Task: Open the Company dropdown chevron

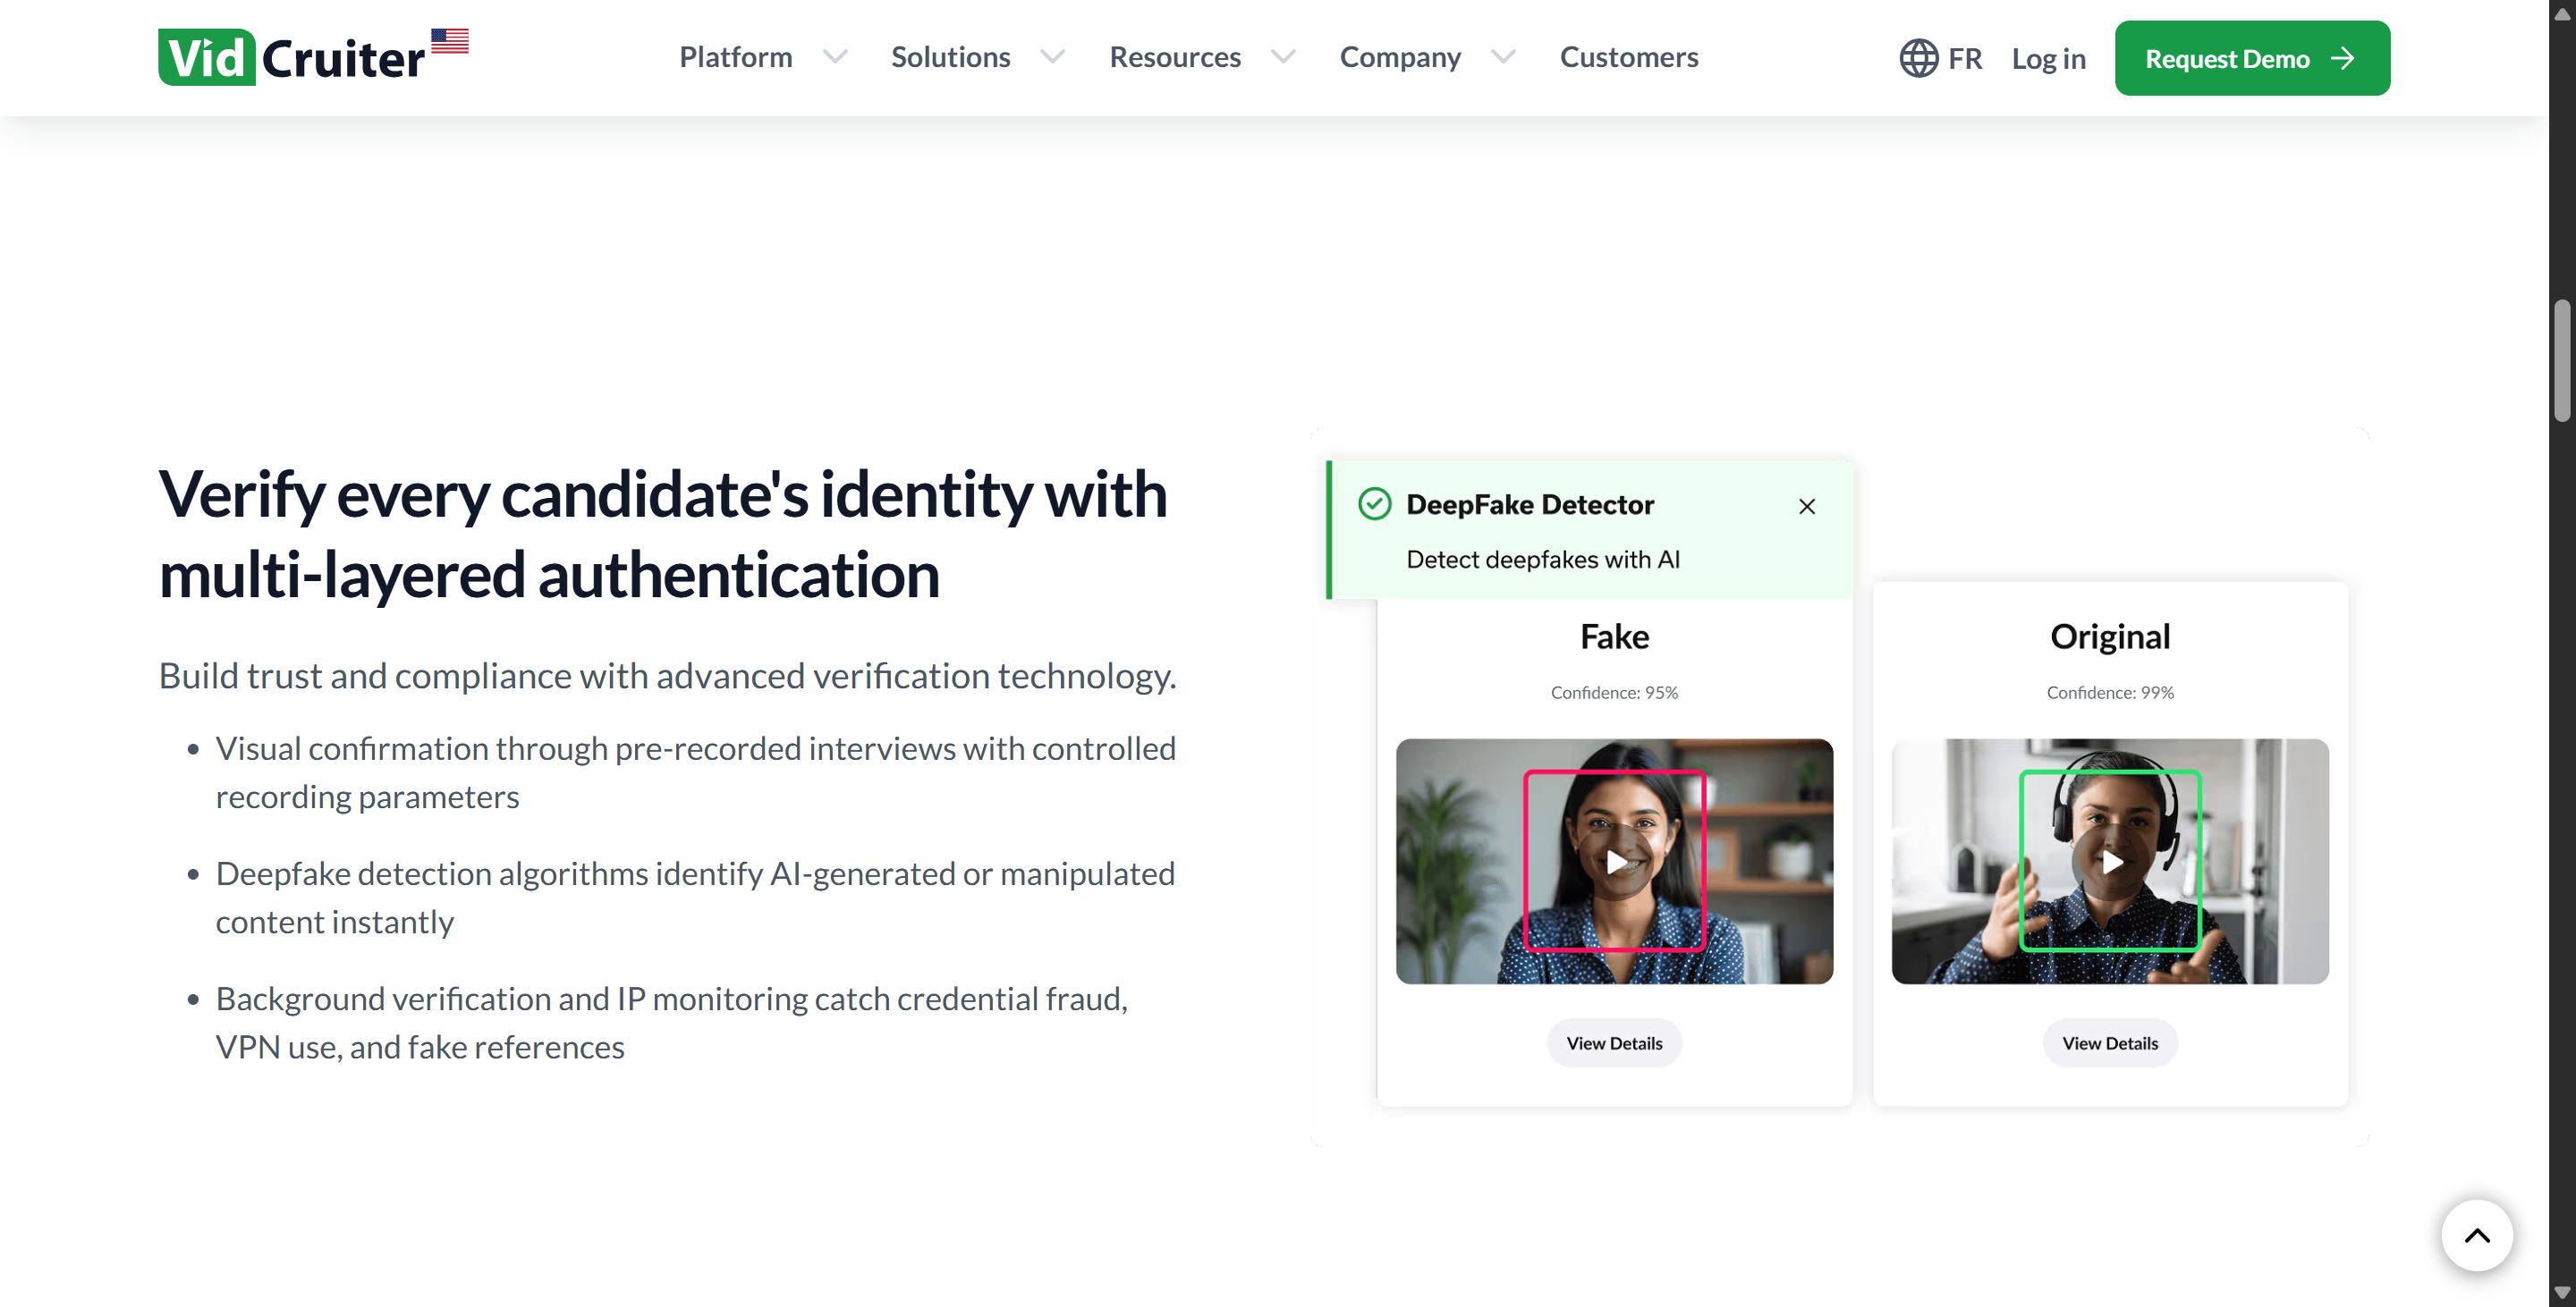Action: pyautogui.click(x=1503, y=57)
